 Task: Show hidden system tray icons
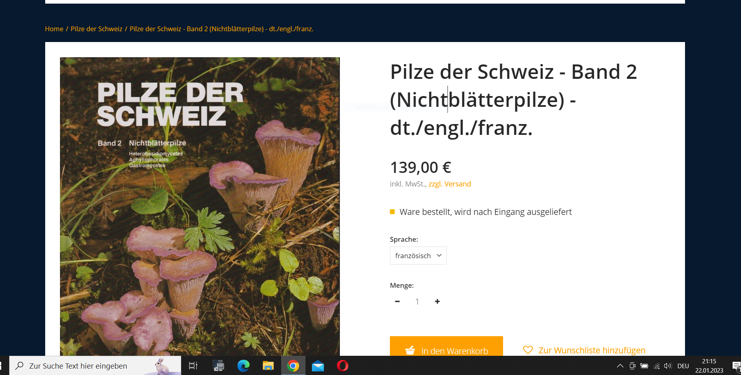[620, 366]
